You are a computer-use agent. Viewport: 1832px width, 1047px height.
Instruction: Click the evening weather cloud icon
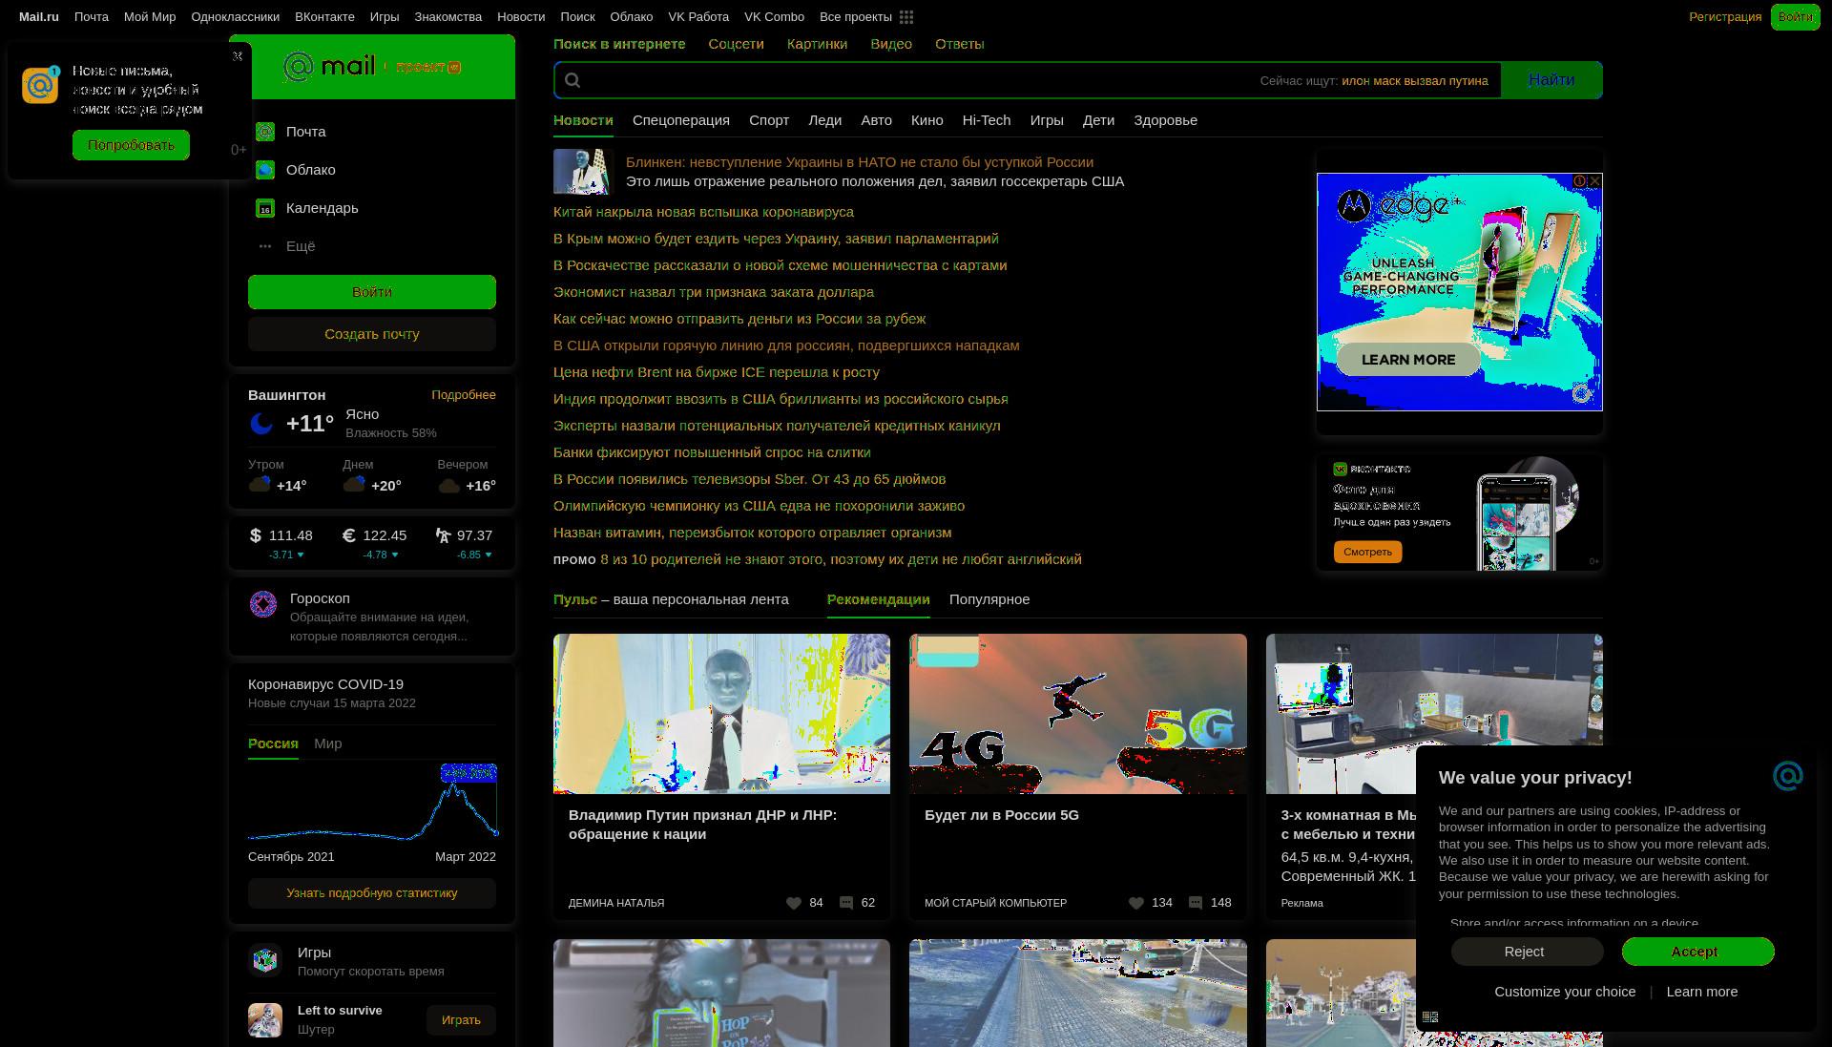point(449,485)
